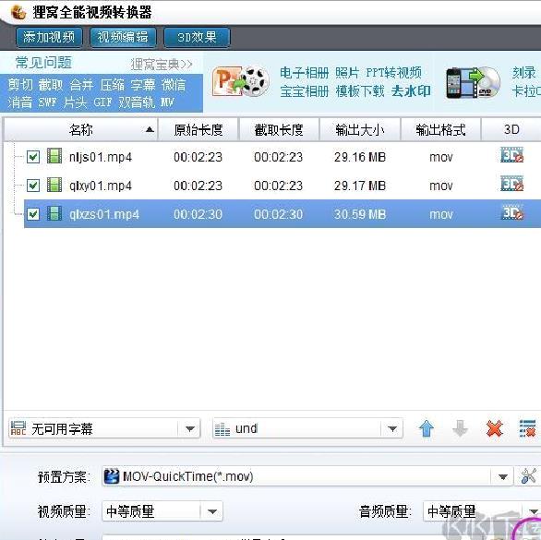Open preset settings wrench icon
This screenshot has height=540, width=541.
pyautogui.click(x=528, y=476)
